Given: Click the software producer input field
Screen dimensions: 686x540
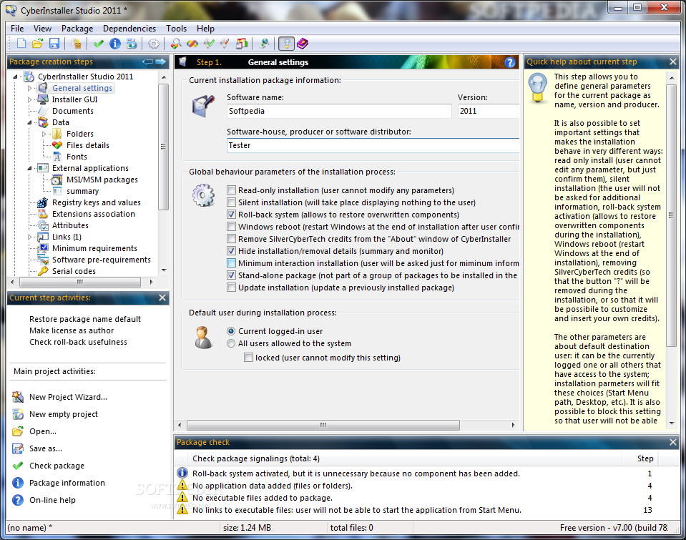Looking at the screenshot, I should pos(373,145).
